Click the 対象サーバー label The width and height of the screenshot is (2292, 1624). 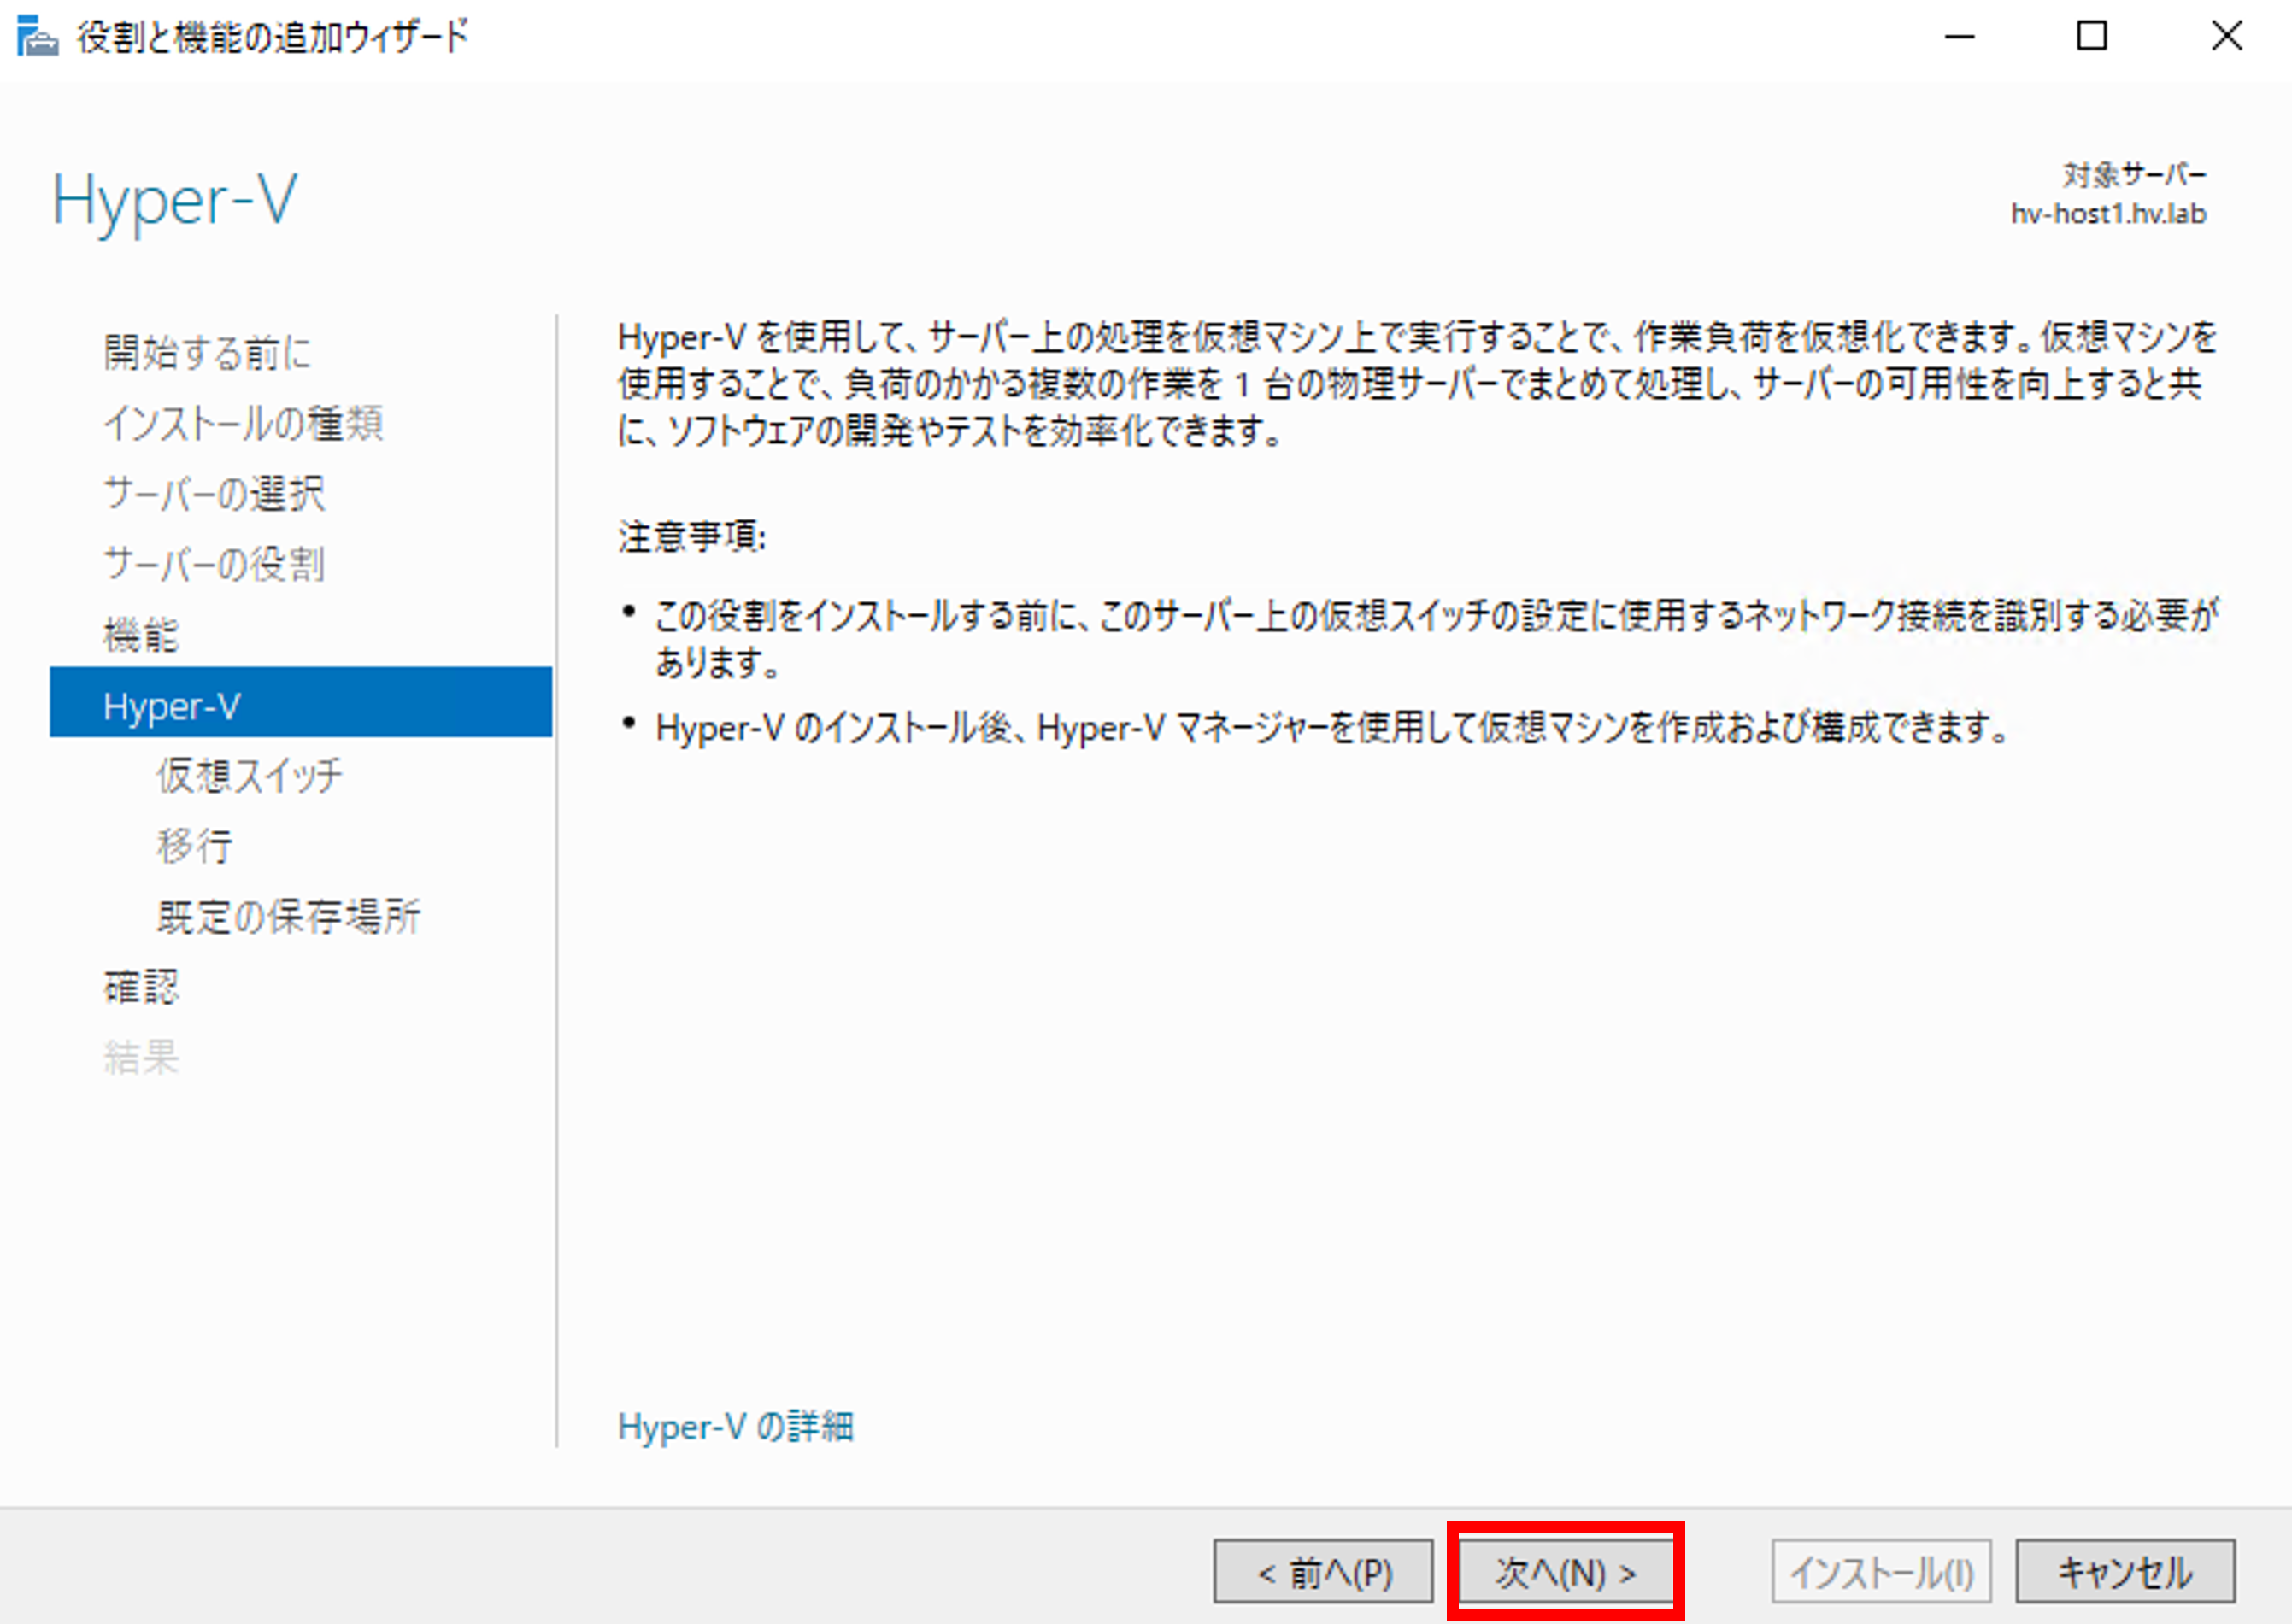[2134, 175]
